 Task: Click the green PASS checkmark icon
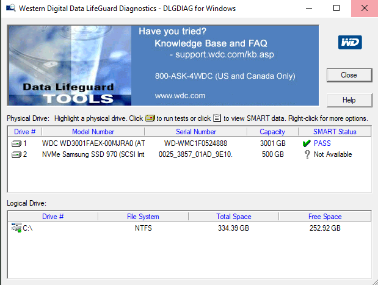click(307, 143)
